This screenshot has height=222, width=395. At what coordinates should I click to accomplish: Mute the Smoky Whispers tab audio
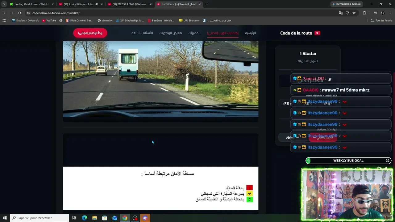coord(97,4)
